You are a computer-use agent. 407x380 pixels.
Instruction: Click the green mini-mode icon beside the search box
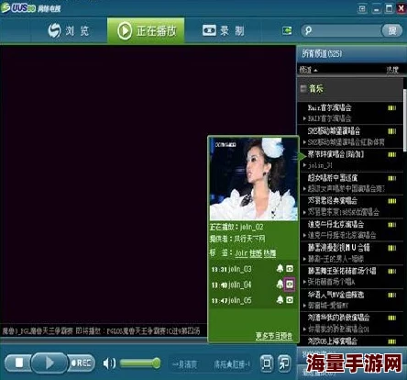pos(287,30)
